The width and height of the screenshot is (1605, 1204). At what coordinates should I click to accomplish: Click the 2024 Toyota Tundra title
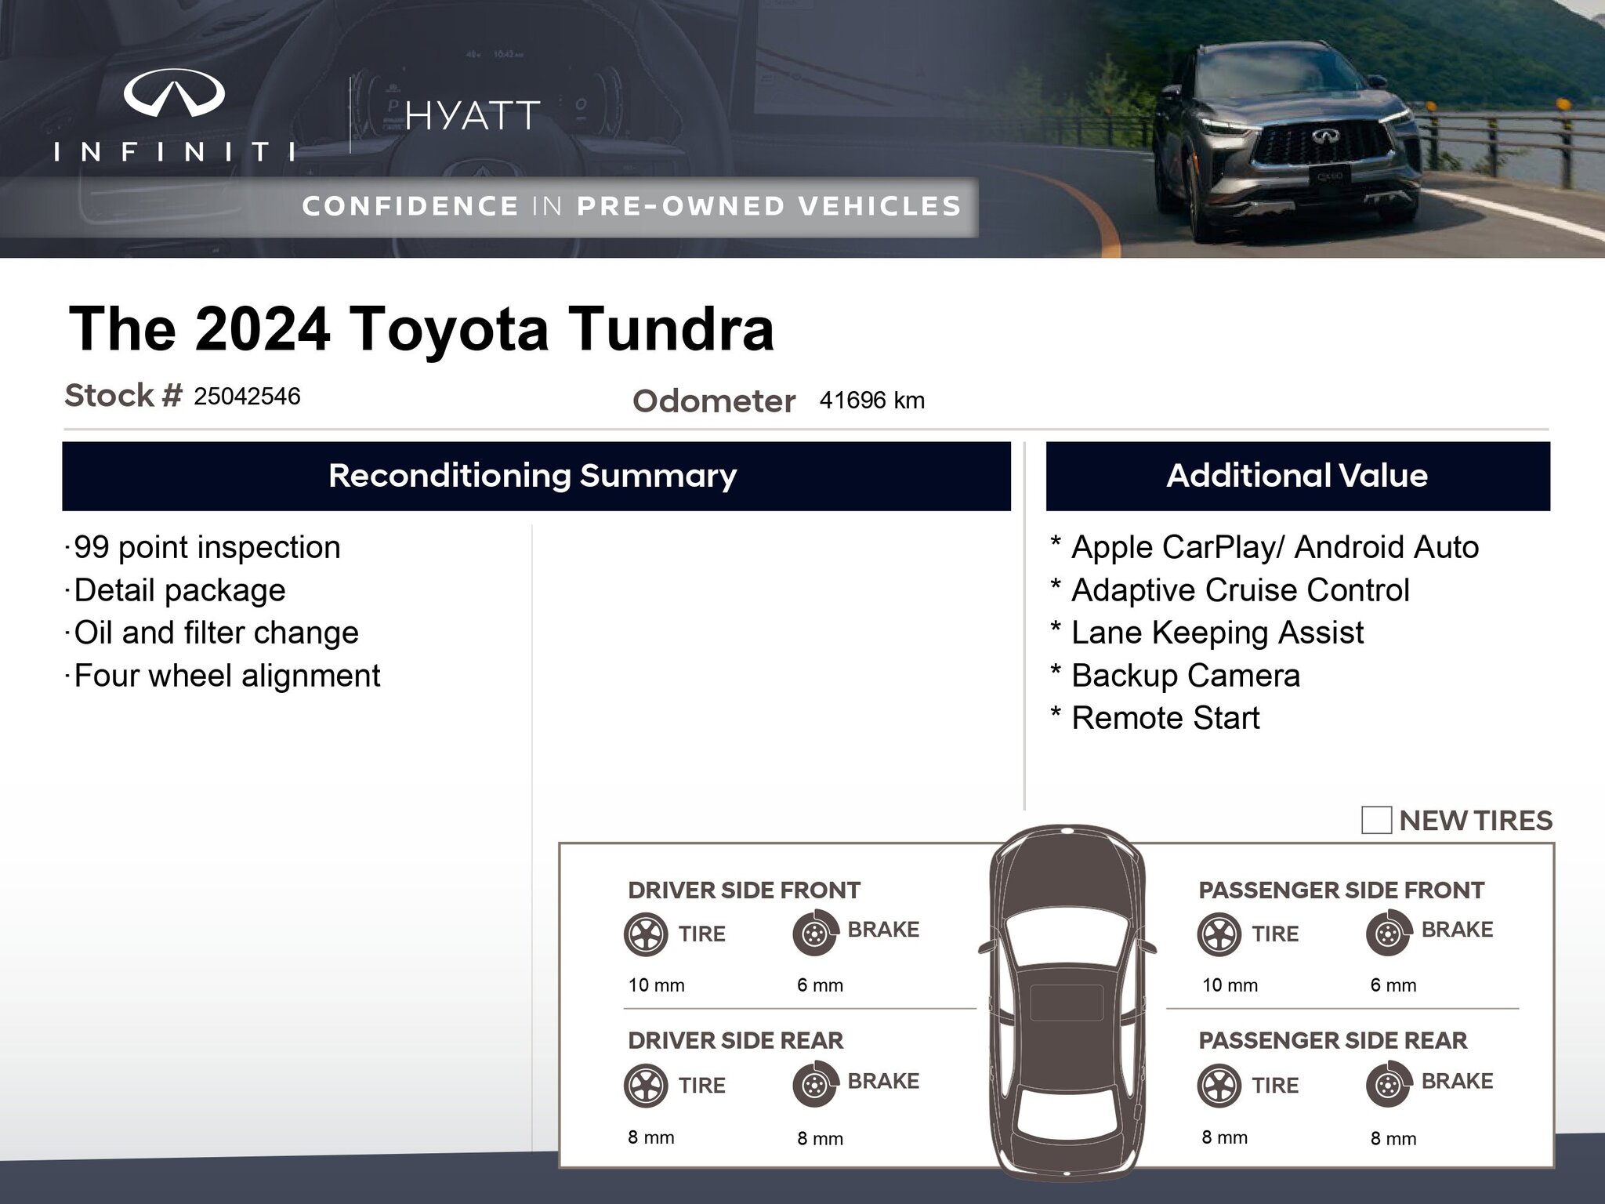pyautogui.click(x=421, y=329)
